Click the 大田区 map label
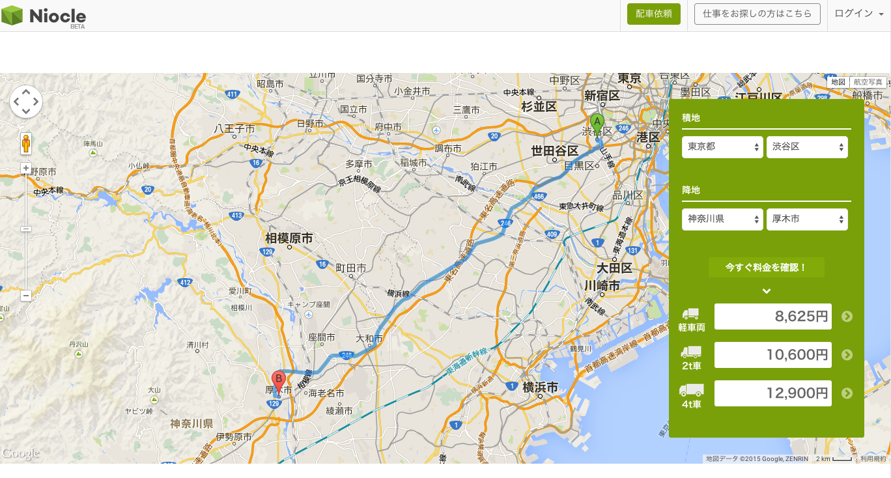 click(614, 268)
